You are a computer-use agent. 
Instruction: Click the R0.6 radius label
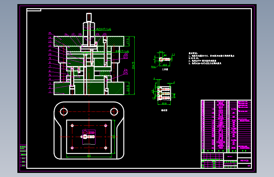click(x=153, y=67)
